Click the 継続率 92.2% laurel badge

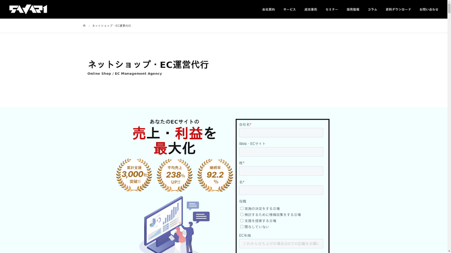[x=215, y=175]
